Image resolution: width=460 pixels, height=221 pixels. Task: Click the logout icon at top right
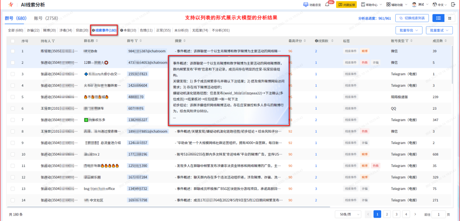tap(453, 5)
